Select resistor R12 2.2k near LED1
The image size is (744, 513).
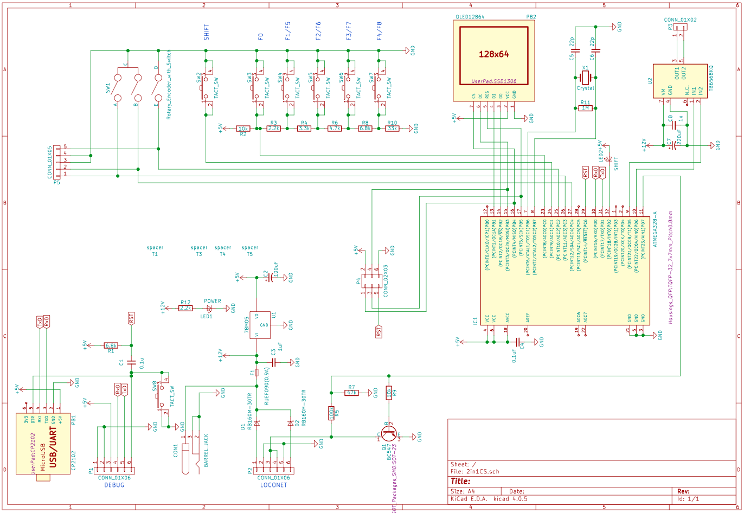[185, 308]
